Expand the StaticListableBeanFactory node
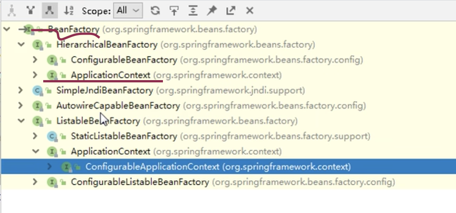This screenshot has width=456, height=213. pos(35,136)
